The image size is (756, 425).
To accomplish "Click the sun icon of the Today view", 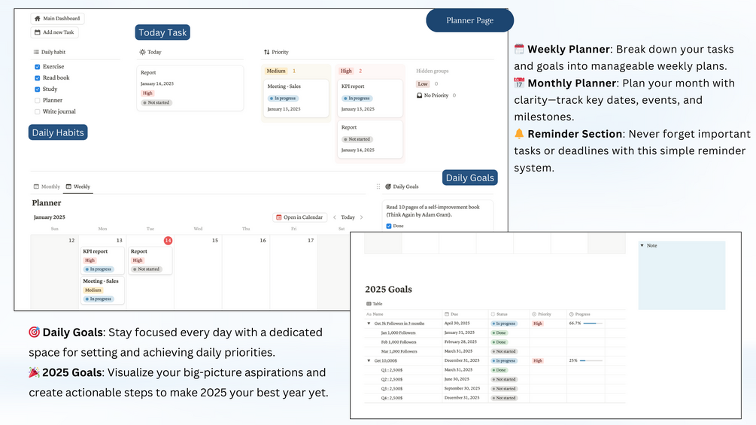I will 142,52.
